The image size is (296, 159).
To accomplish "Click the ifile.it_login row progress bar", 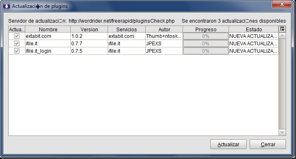I will pyautogui.click(x=206, y=51).
